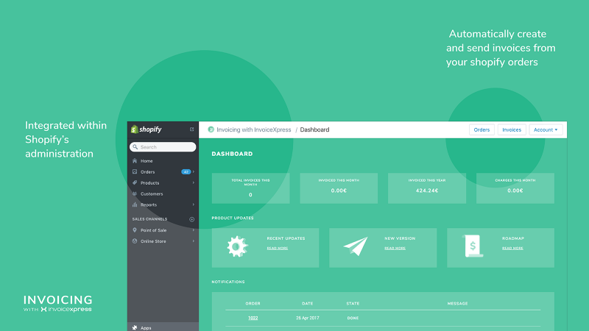Click the Reports bar chart icon
589x331 pixels.
[135, 204]
